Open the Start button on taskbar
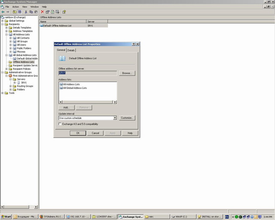 (6, 217)
